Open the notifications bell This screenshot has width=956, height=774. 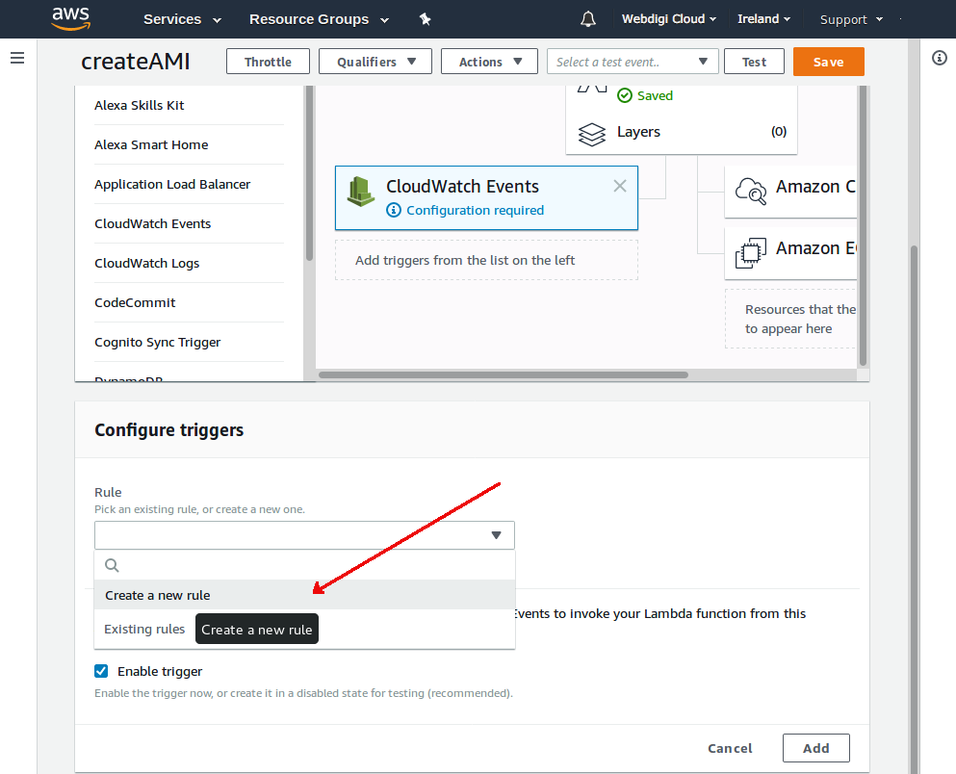click(x=587, y=19)
